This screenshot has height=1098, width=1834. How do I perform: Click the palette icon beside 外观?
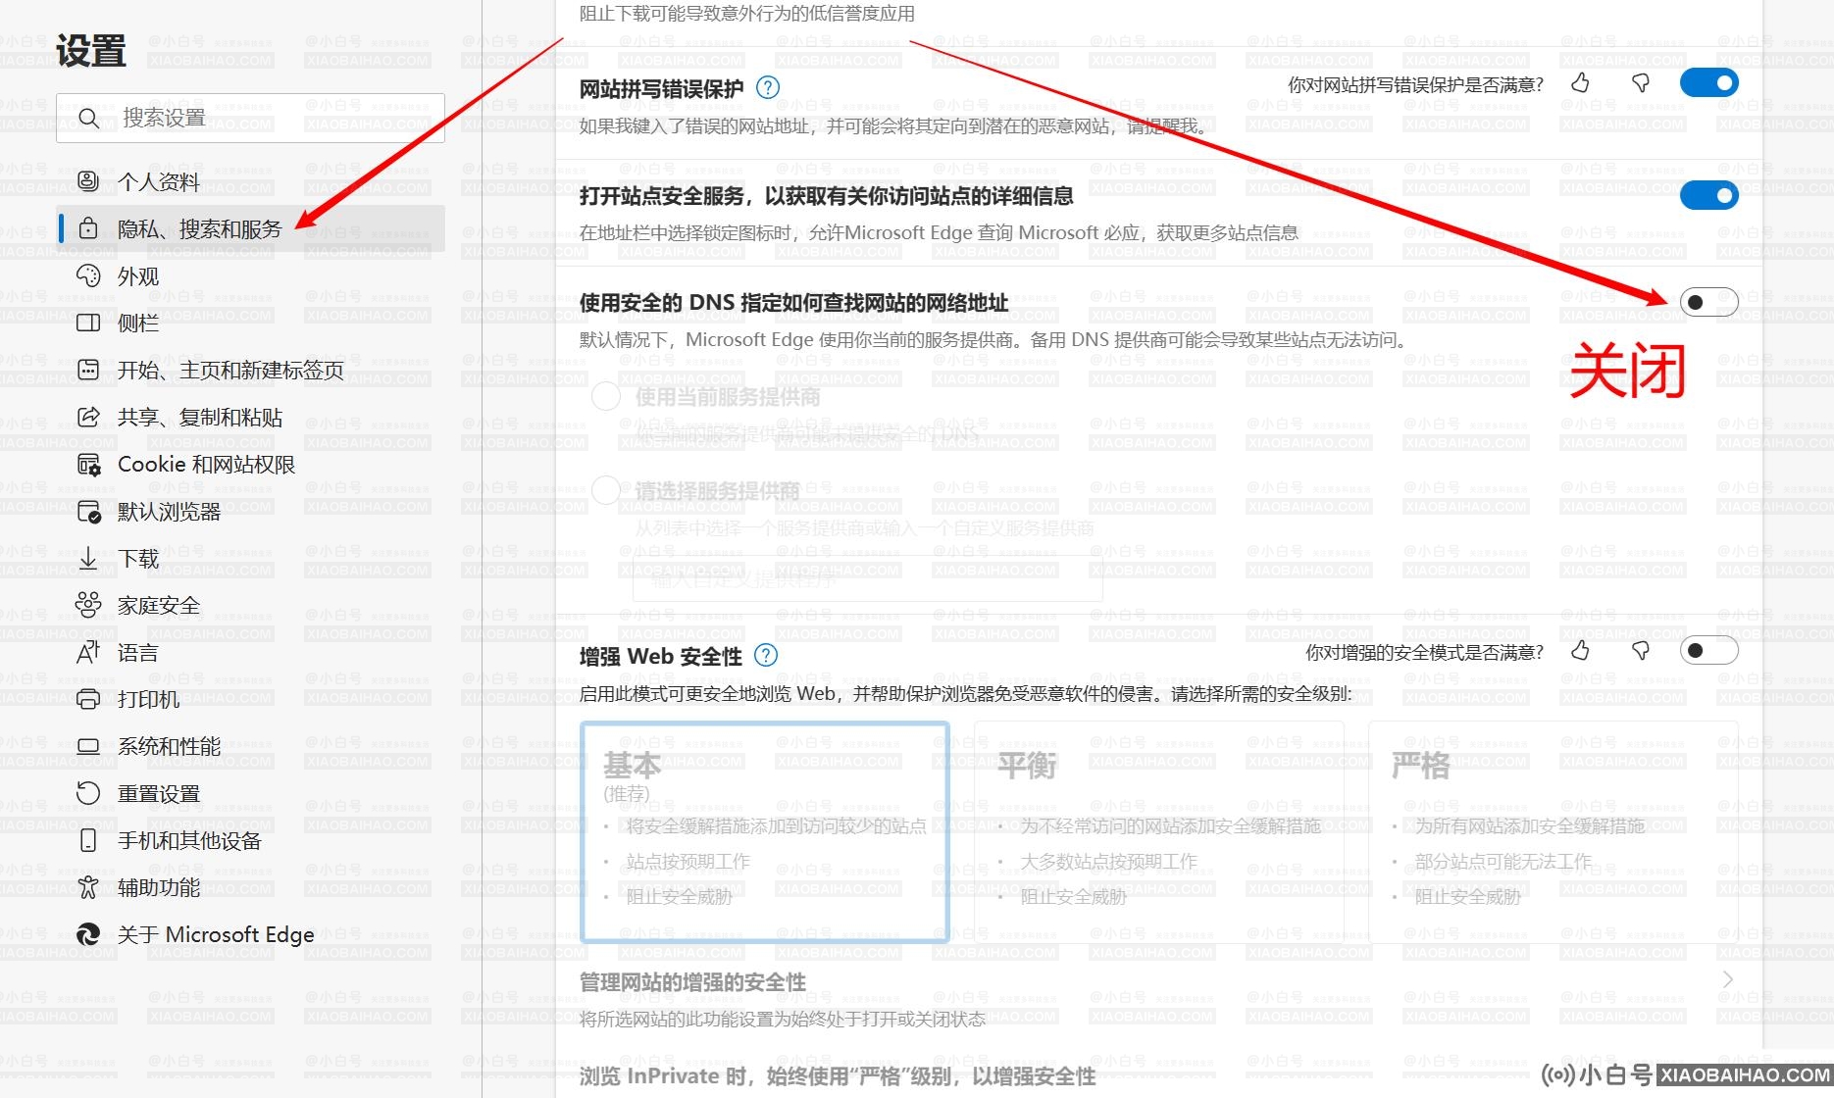(88, 275)
